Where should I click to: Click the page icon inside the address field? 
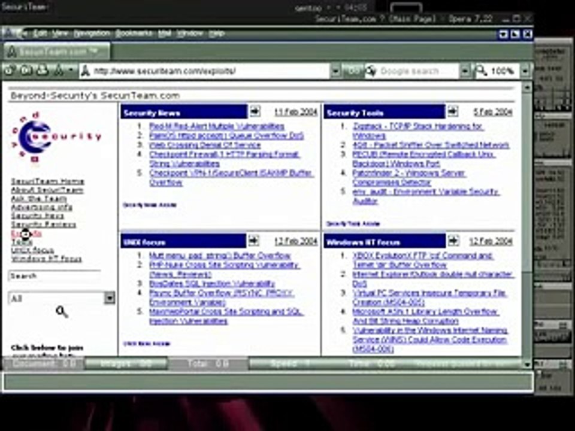tap(86, 71)
